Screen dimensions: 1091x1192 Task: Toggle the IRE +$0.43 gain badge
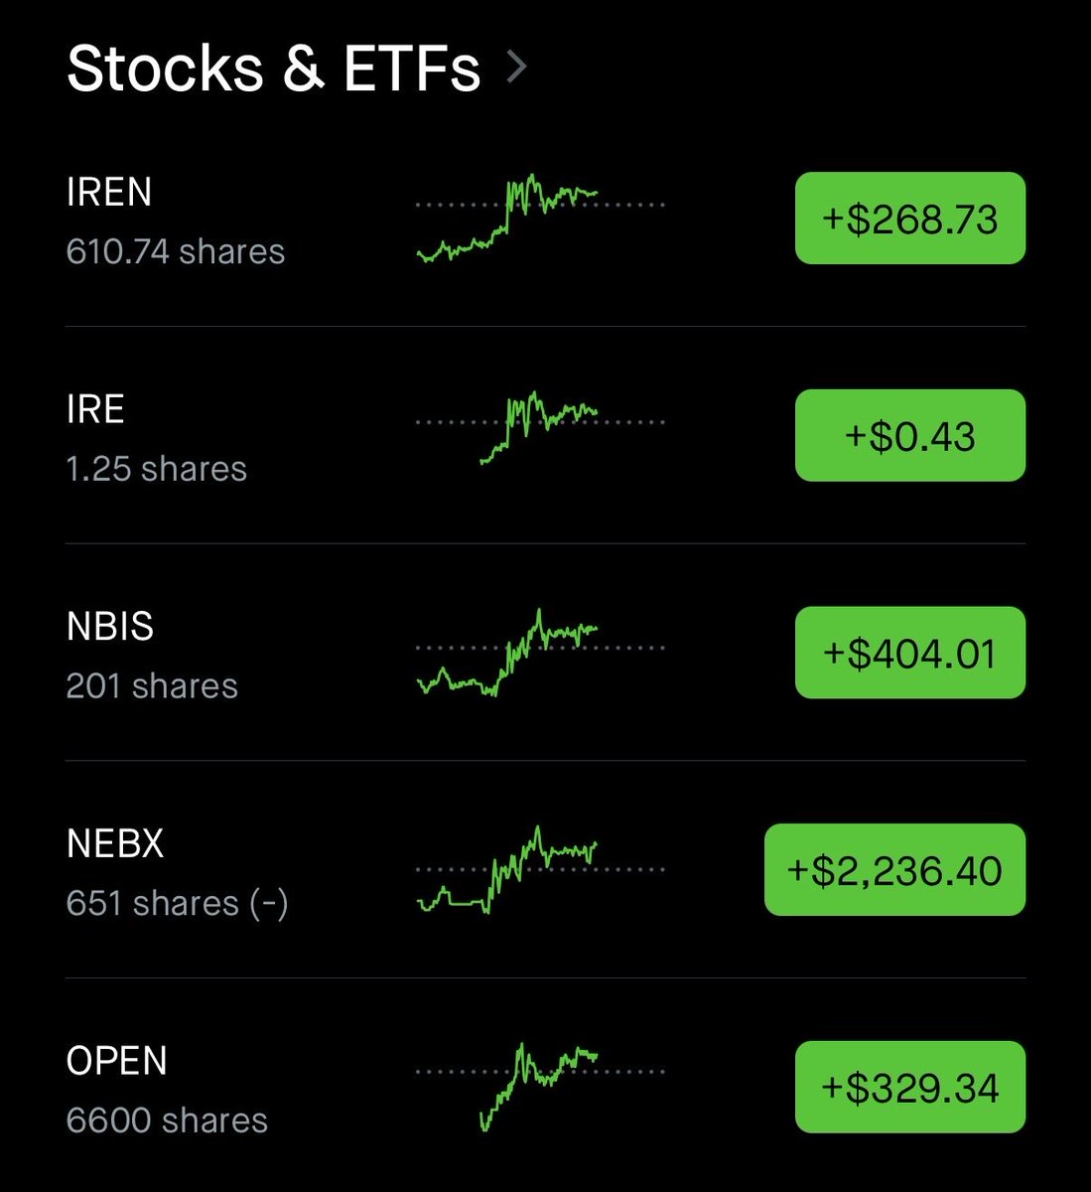click(909, 436)
